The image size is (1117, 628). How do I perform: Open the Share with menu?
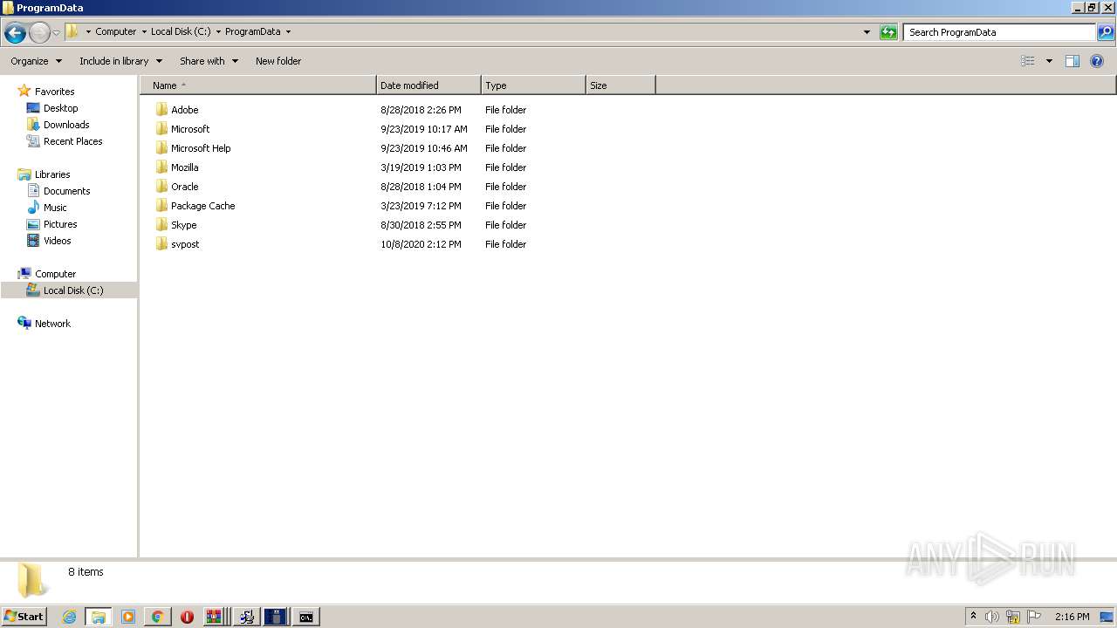click(209, 61)
